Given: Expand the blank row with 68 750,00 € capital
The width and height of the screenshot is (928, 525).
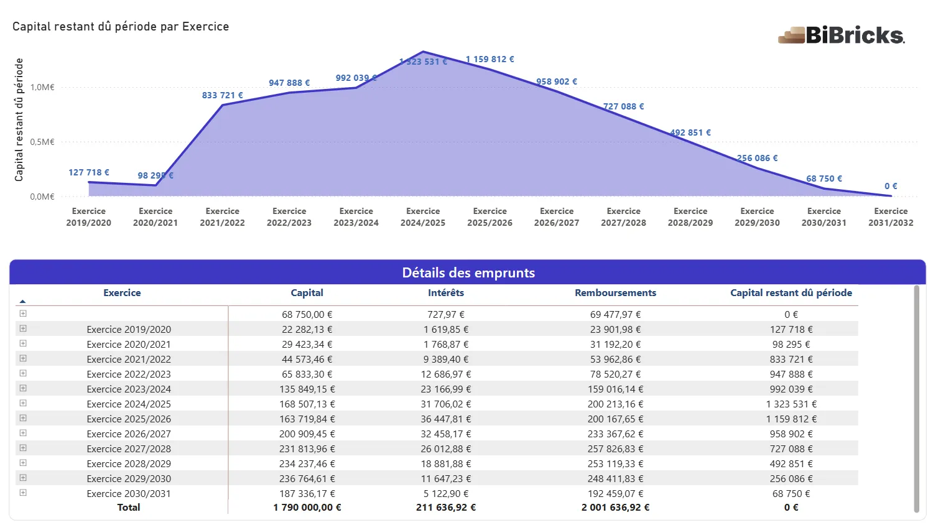Looking at the screenshot, I should tap(23, 314).
